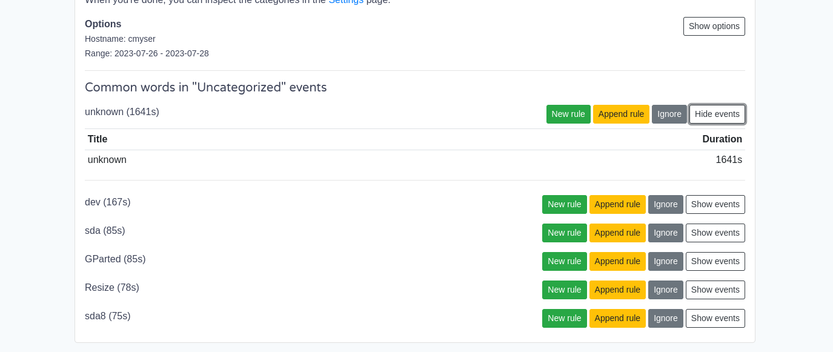Ignore the unknown word
The image size is (833, 352).
click(669, 114)
